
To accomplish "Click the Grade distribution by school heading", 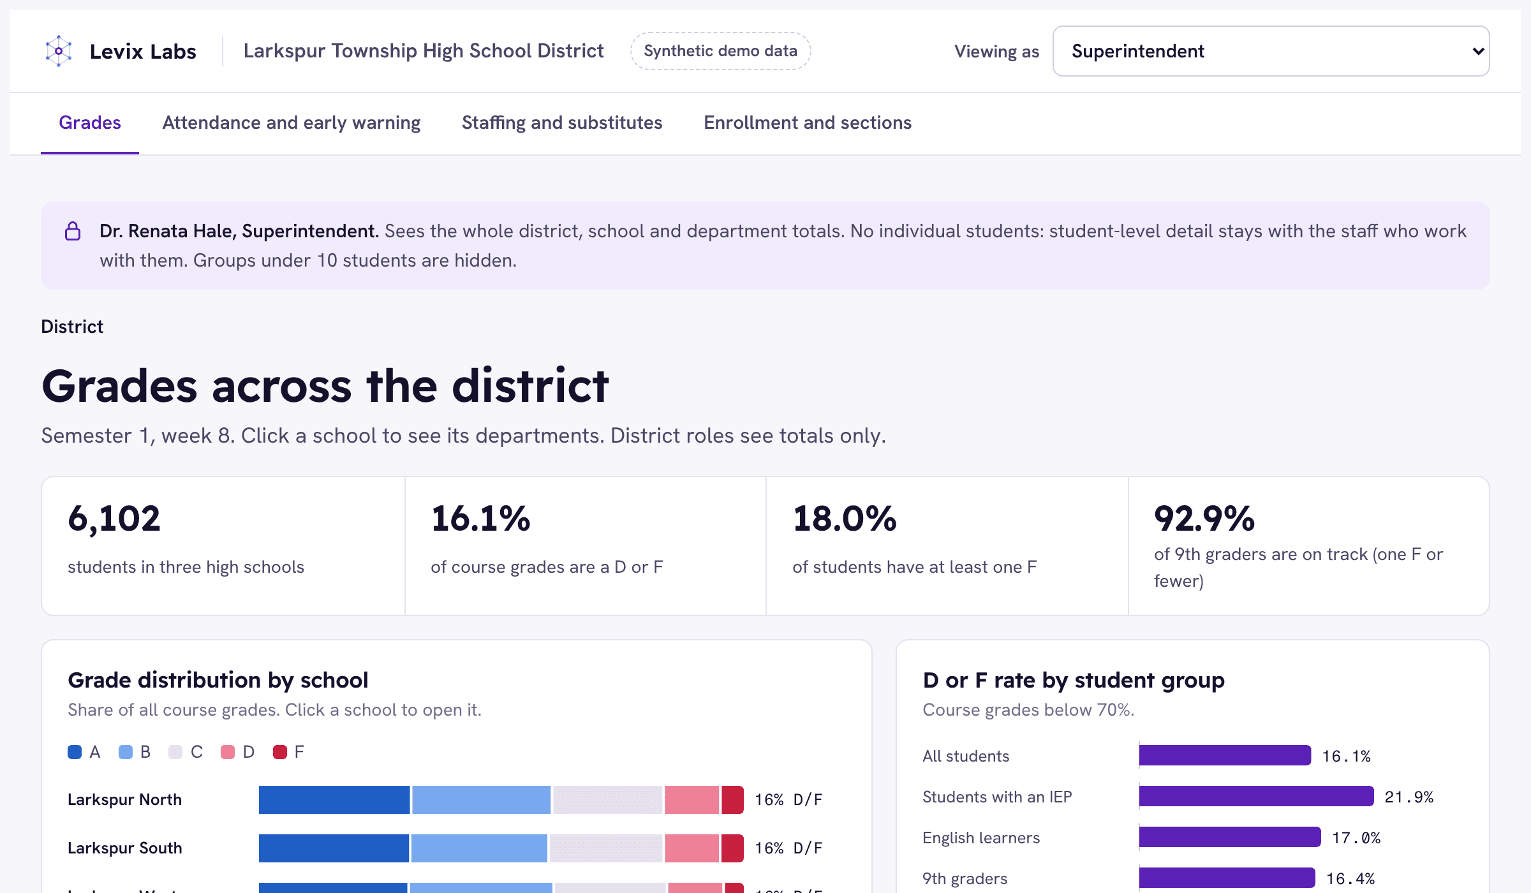I will [x=218, y=680].
